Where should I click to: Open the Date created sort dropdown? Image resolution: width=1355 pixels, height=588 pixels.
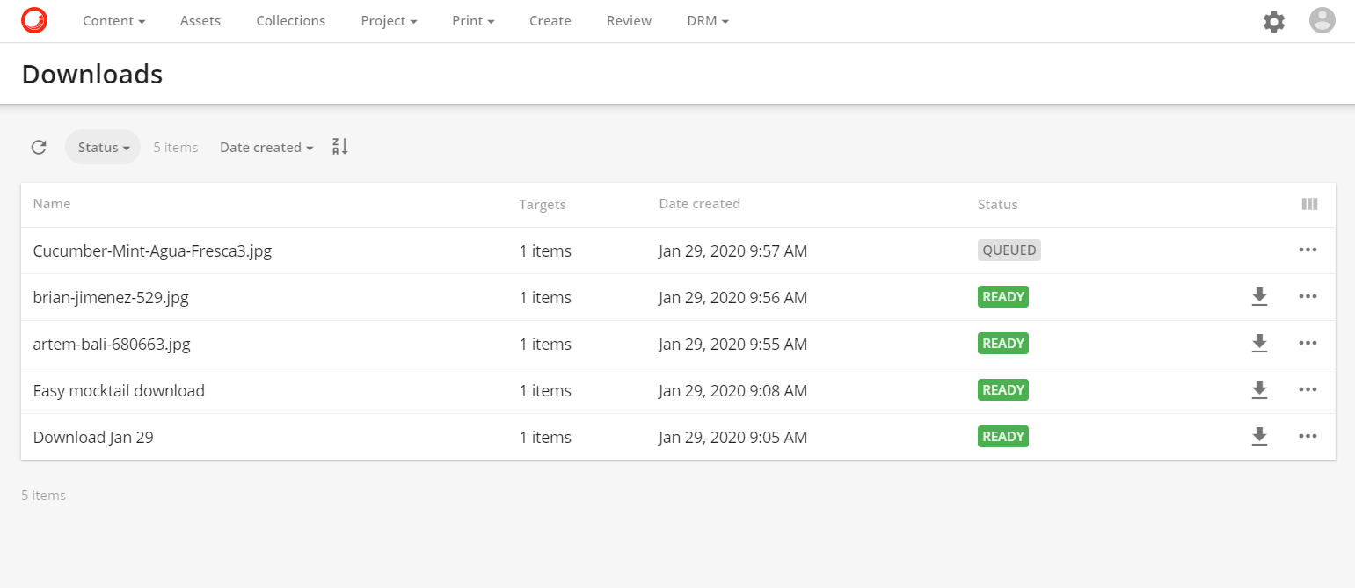[266, 147]
